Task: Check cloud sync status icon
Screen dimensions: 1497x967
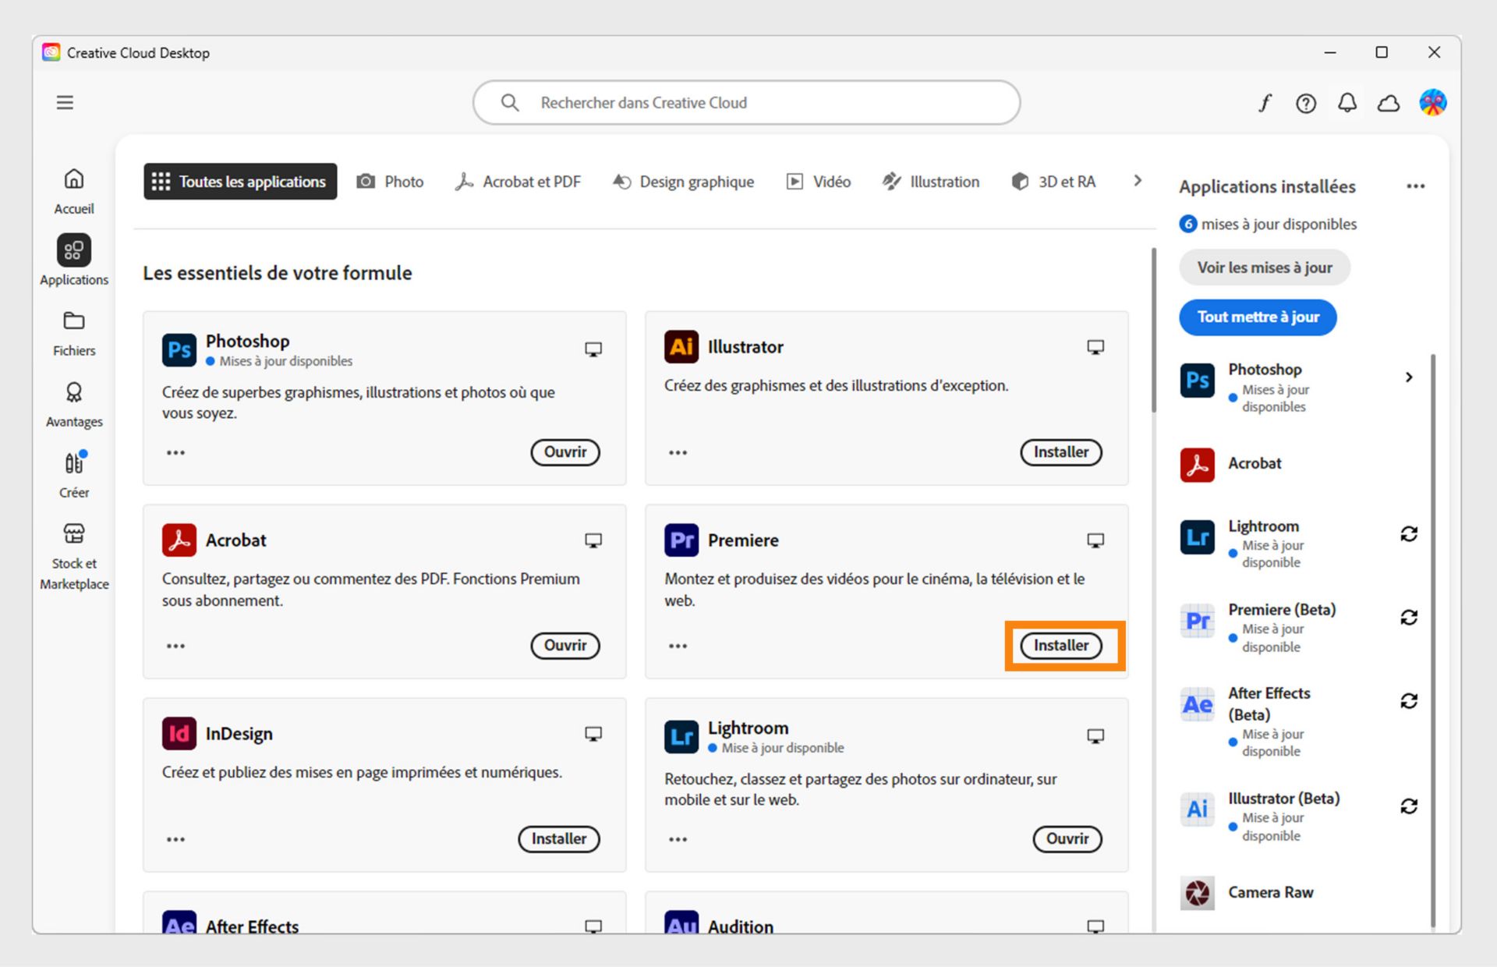Action: pos(1389,103)
